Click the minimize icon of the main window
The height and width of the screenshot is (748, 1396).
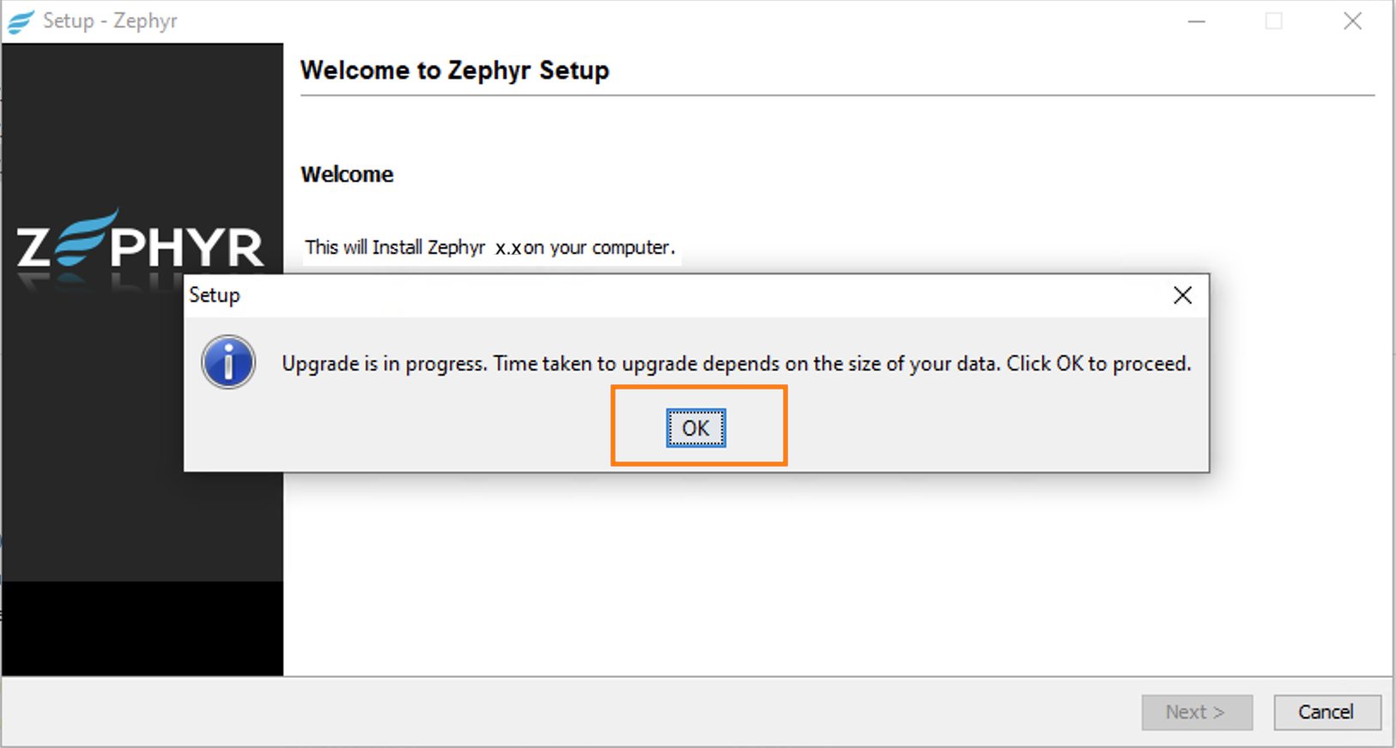[x=1196, y=21]
